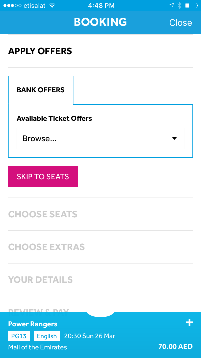
Task: Tap the Bluetooth status icon
Action: (x=180, y=5)
